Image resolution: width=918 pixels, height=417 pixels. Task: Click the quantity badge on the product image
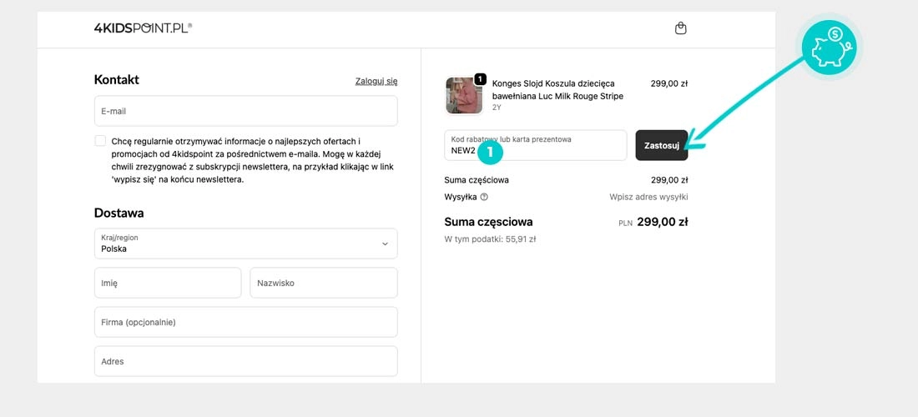480,79
